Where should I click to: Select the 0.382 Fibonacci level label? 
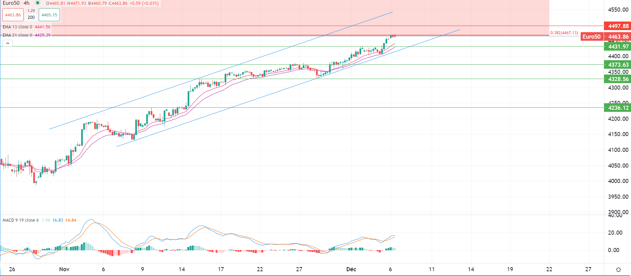point(564,33)
